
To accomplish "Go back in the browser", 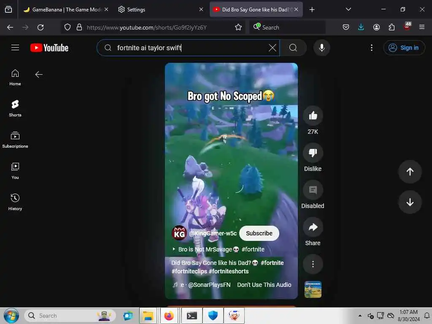I will 10,27.
